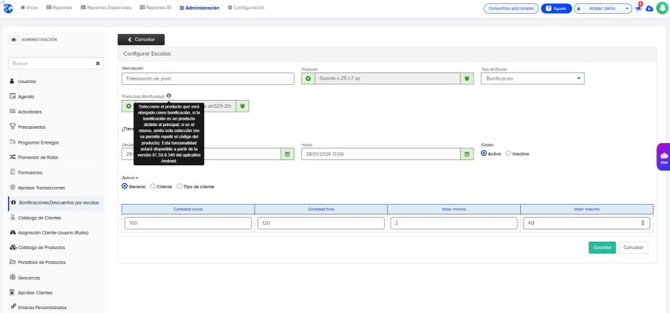Image resolution: width=670 pixels, height=313 pixels.
Task: Open the Reportes BI menu
Action: [x=156, y=8]
